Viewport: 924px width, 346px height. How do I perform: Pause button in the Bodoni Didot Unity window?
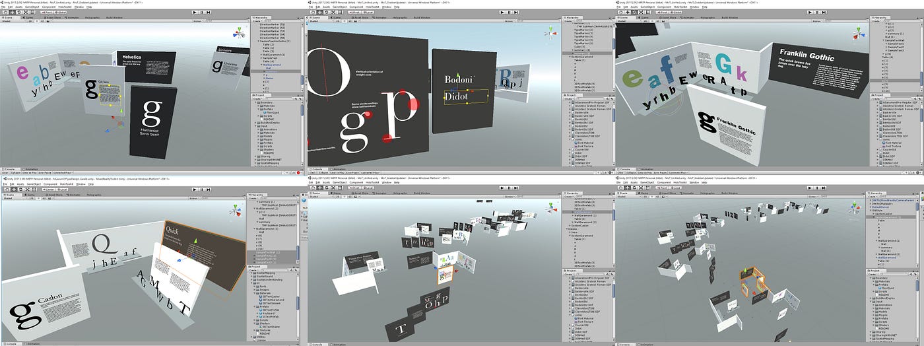click(510, 13)
